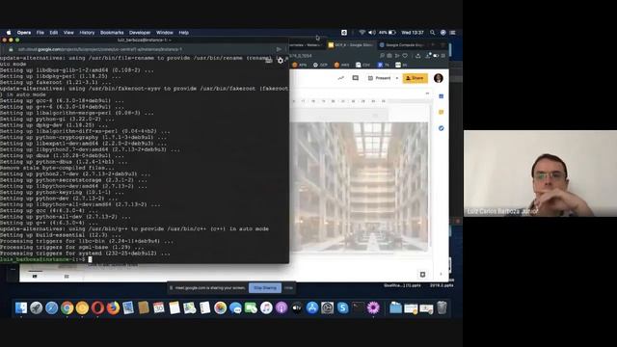The width and height of the screenshot is (617, 347).
Task: Open the activity trend icon in Slides
Action: coord(340,78)
